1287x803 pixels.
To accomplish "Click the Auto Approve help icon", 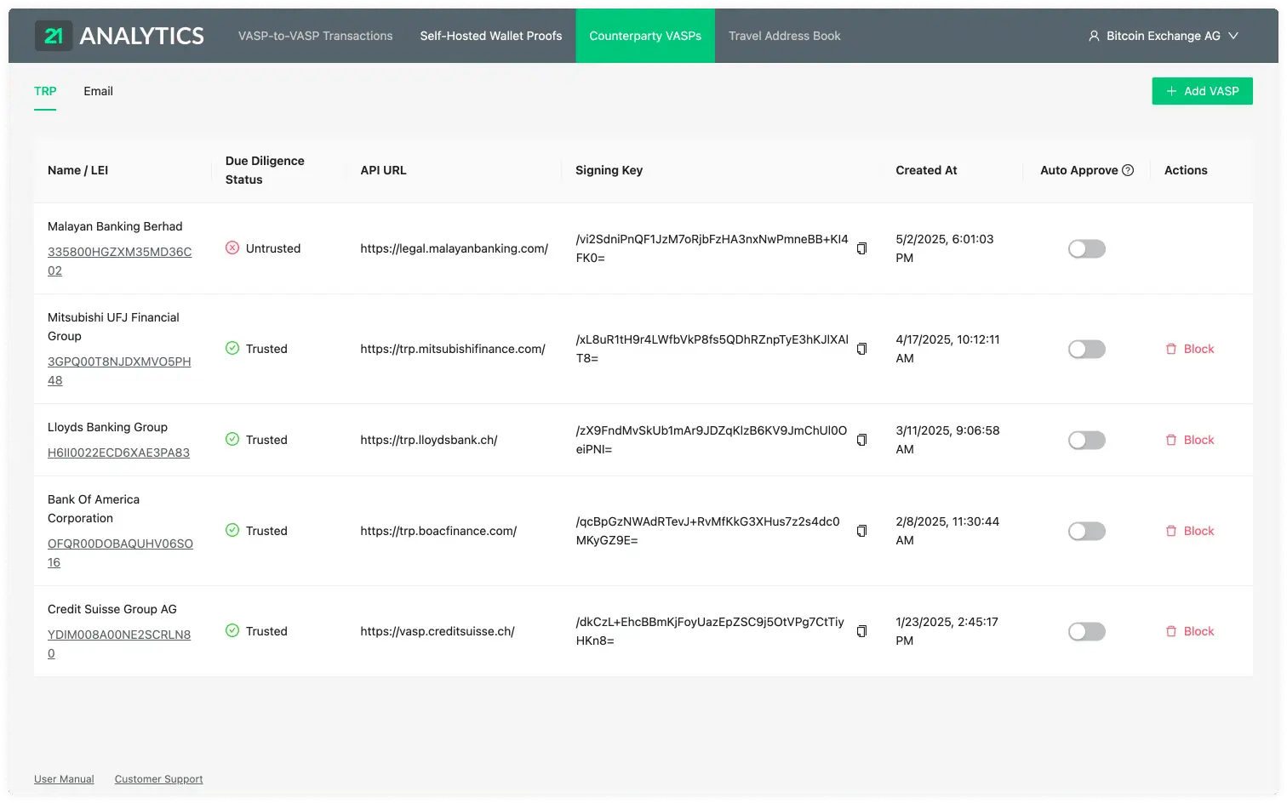I will (x=1128, y=170).
